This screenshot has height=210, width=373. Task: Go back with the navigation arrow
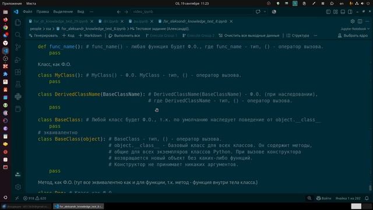[119, 12]
